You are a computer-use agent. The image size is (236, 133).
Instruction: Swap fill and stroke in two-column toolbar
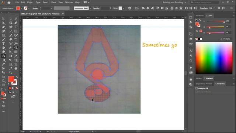(17, 77)
